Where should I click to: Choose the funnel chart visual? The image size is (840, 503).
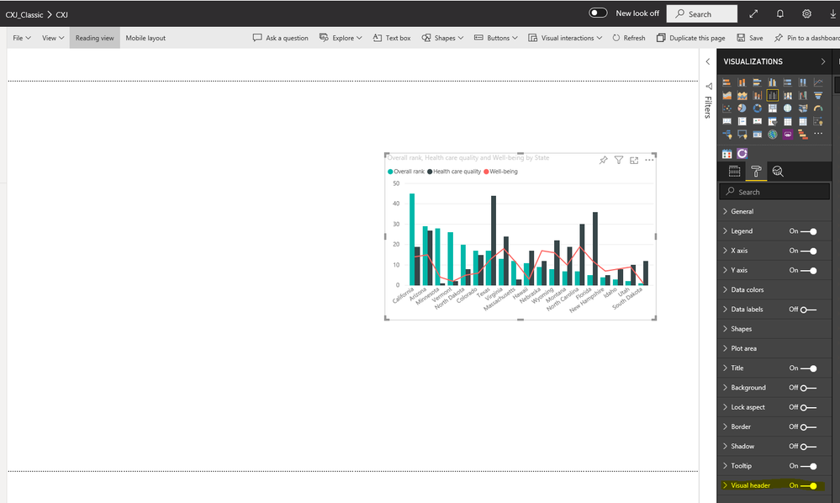coord(818,95)
